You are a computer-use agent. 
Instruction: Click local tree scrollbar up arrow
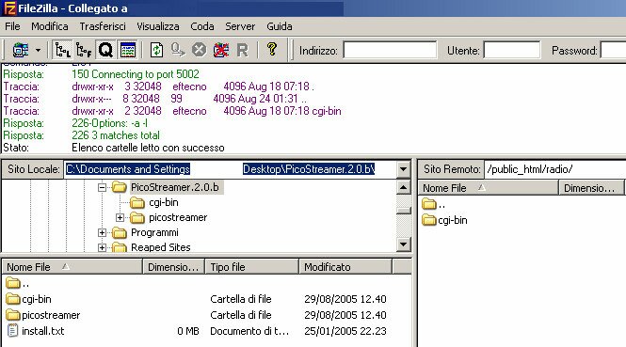tap(403, 187)
